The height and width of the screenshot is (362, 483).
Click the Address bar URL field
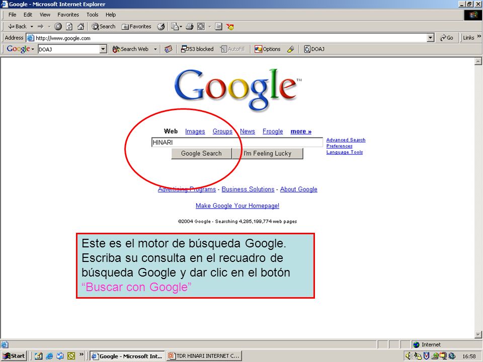[226, 38]
